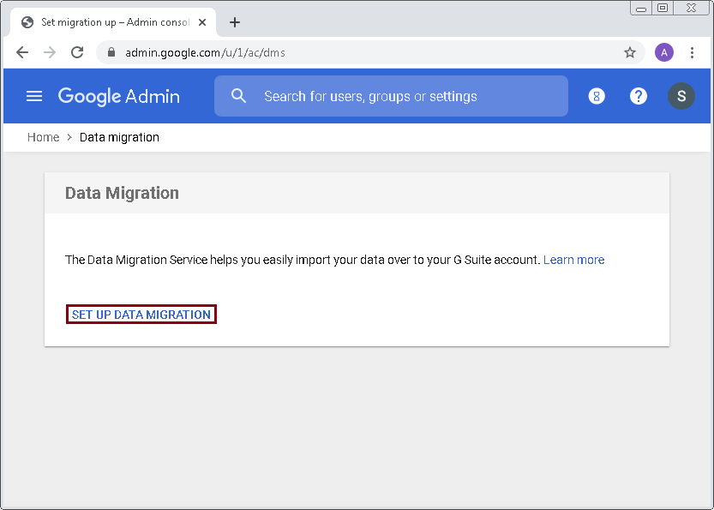Maximize the Chrome window
The width and height of the screenshot is (714, 510).
tap(663, 9)
